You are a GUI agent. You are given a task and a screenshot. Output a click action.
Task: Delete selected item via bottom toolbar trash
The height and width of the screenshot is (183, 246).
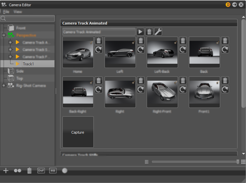coord(29,171)
